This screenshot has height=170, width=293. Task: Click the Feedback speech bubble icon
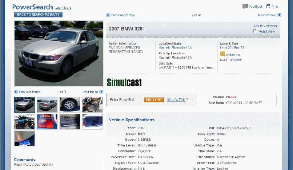[x=245, y=6]
